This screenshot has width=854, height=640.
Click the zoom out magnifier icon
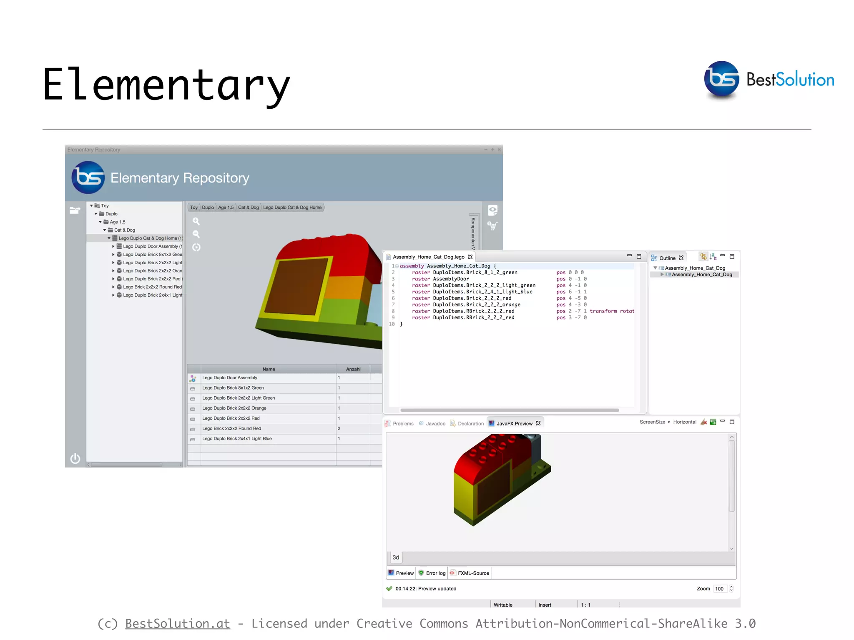coord(196,234)
